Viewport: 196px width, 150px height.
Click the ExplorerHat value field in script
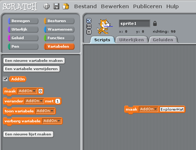[x=172, y=109]
